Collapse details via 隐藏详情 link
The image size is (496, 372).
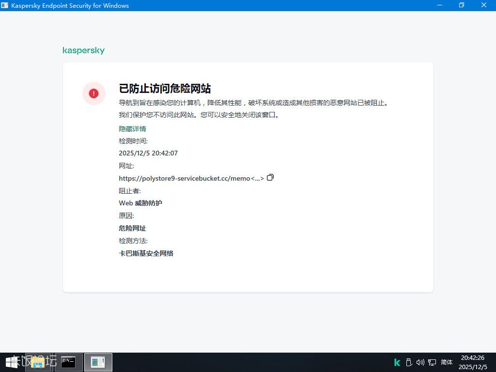[x=132, y=129]
